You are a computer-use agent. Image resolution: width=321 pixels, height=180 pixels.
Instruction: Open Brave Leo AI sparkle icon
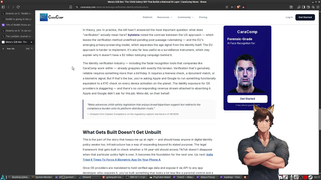[x=313, y=7]
